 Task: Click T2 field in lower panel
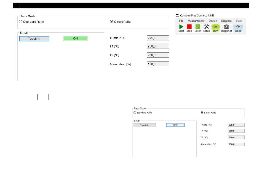coord(236,137)
